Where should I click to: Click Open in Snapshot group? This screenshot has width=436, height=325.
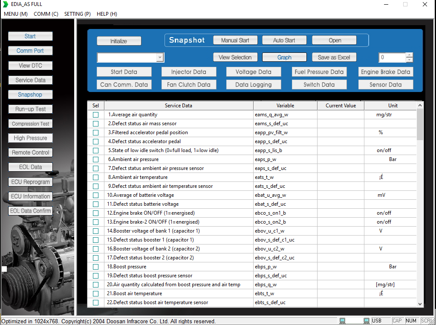(334, 40)
